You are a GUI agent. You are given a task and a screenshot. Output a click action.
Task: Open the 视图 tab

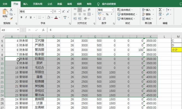[x=79, y=4]
